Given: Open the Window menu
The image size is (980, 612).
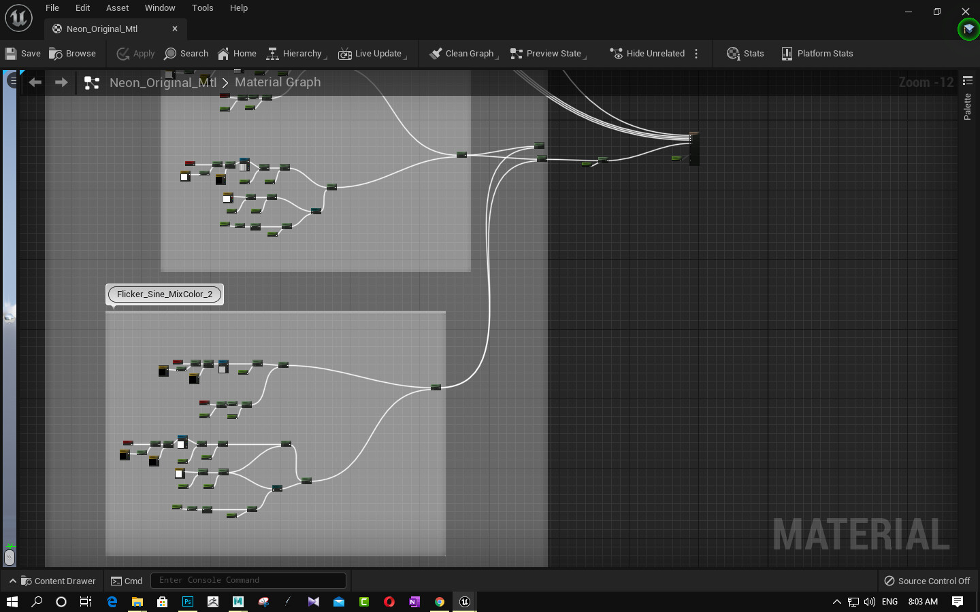Looking at the screenshot, I should pyautogui.click(x=160, y=8).
